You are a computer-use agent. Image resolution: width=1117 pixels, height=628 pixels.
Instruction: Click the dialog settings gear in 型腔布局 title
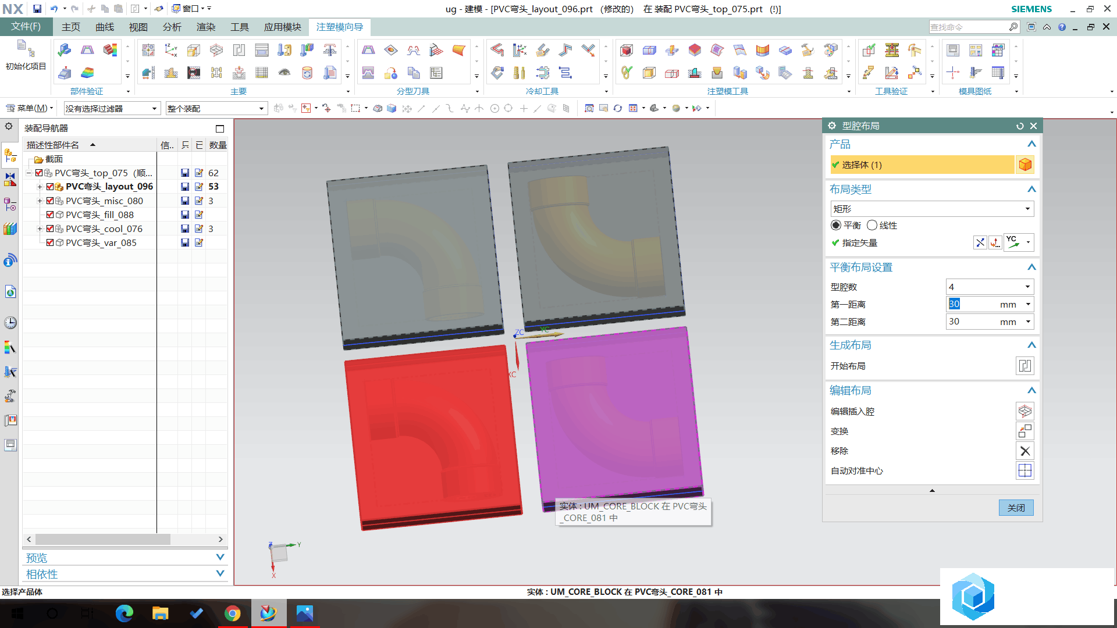tap(832, 126)
